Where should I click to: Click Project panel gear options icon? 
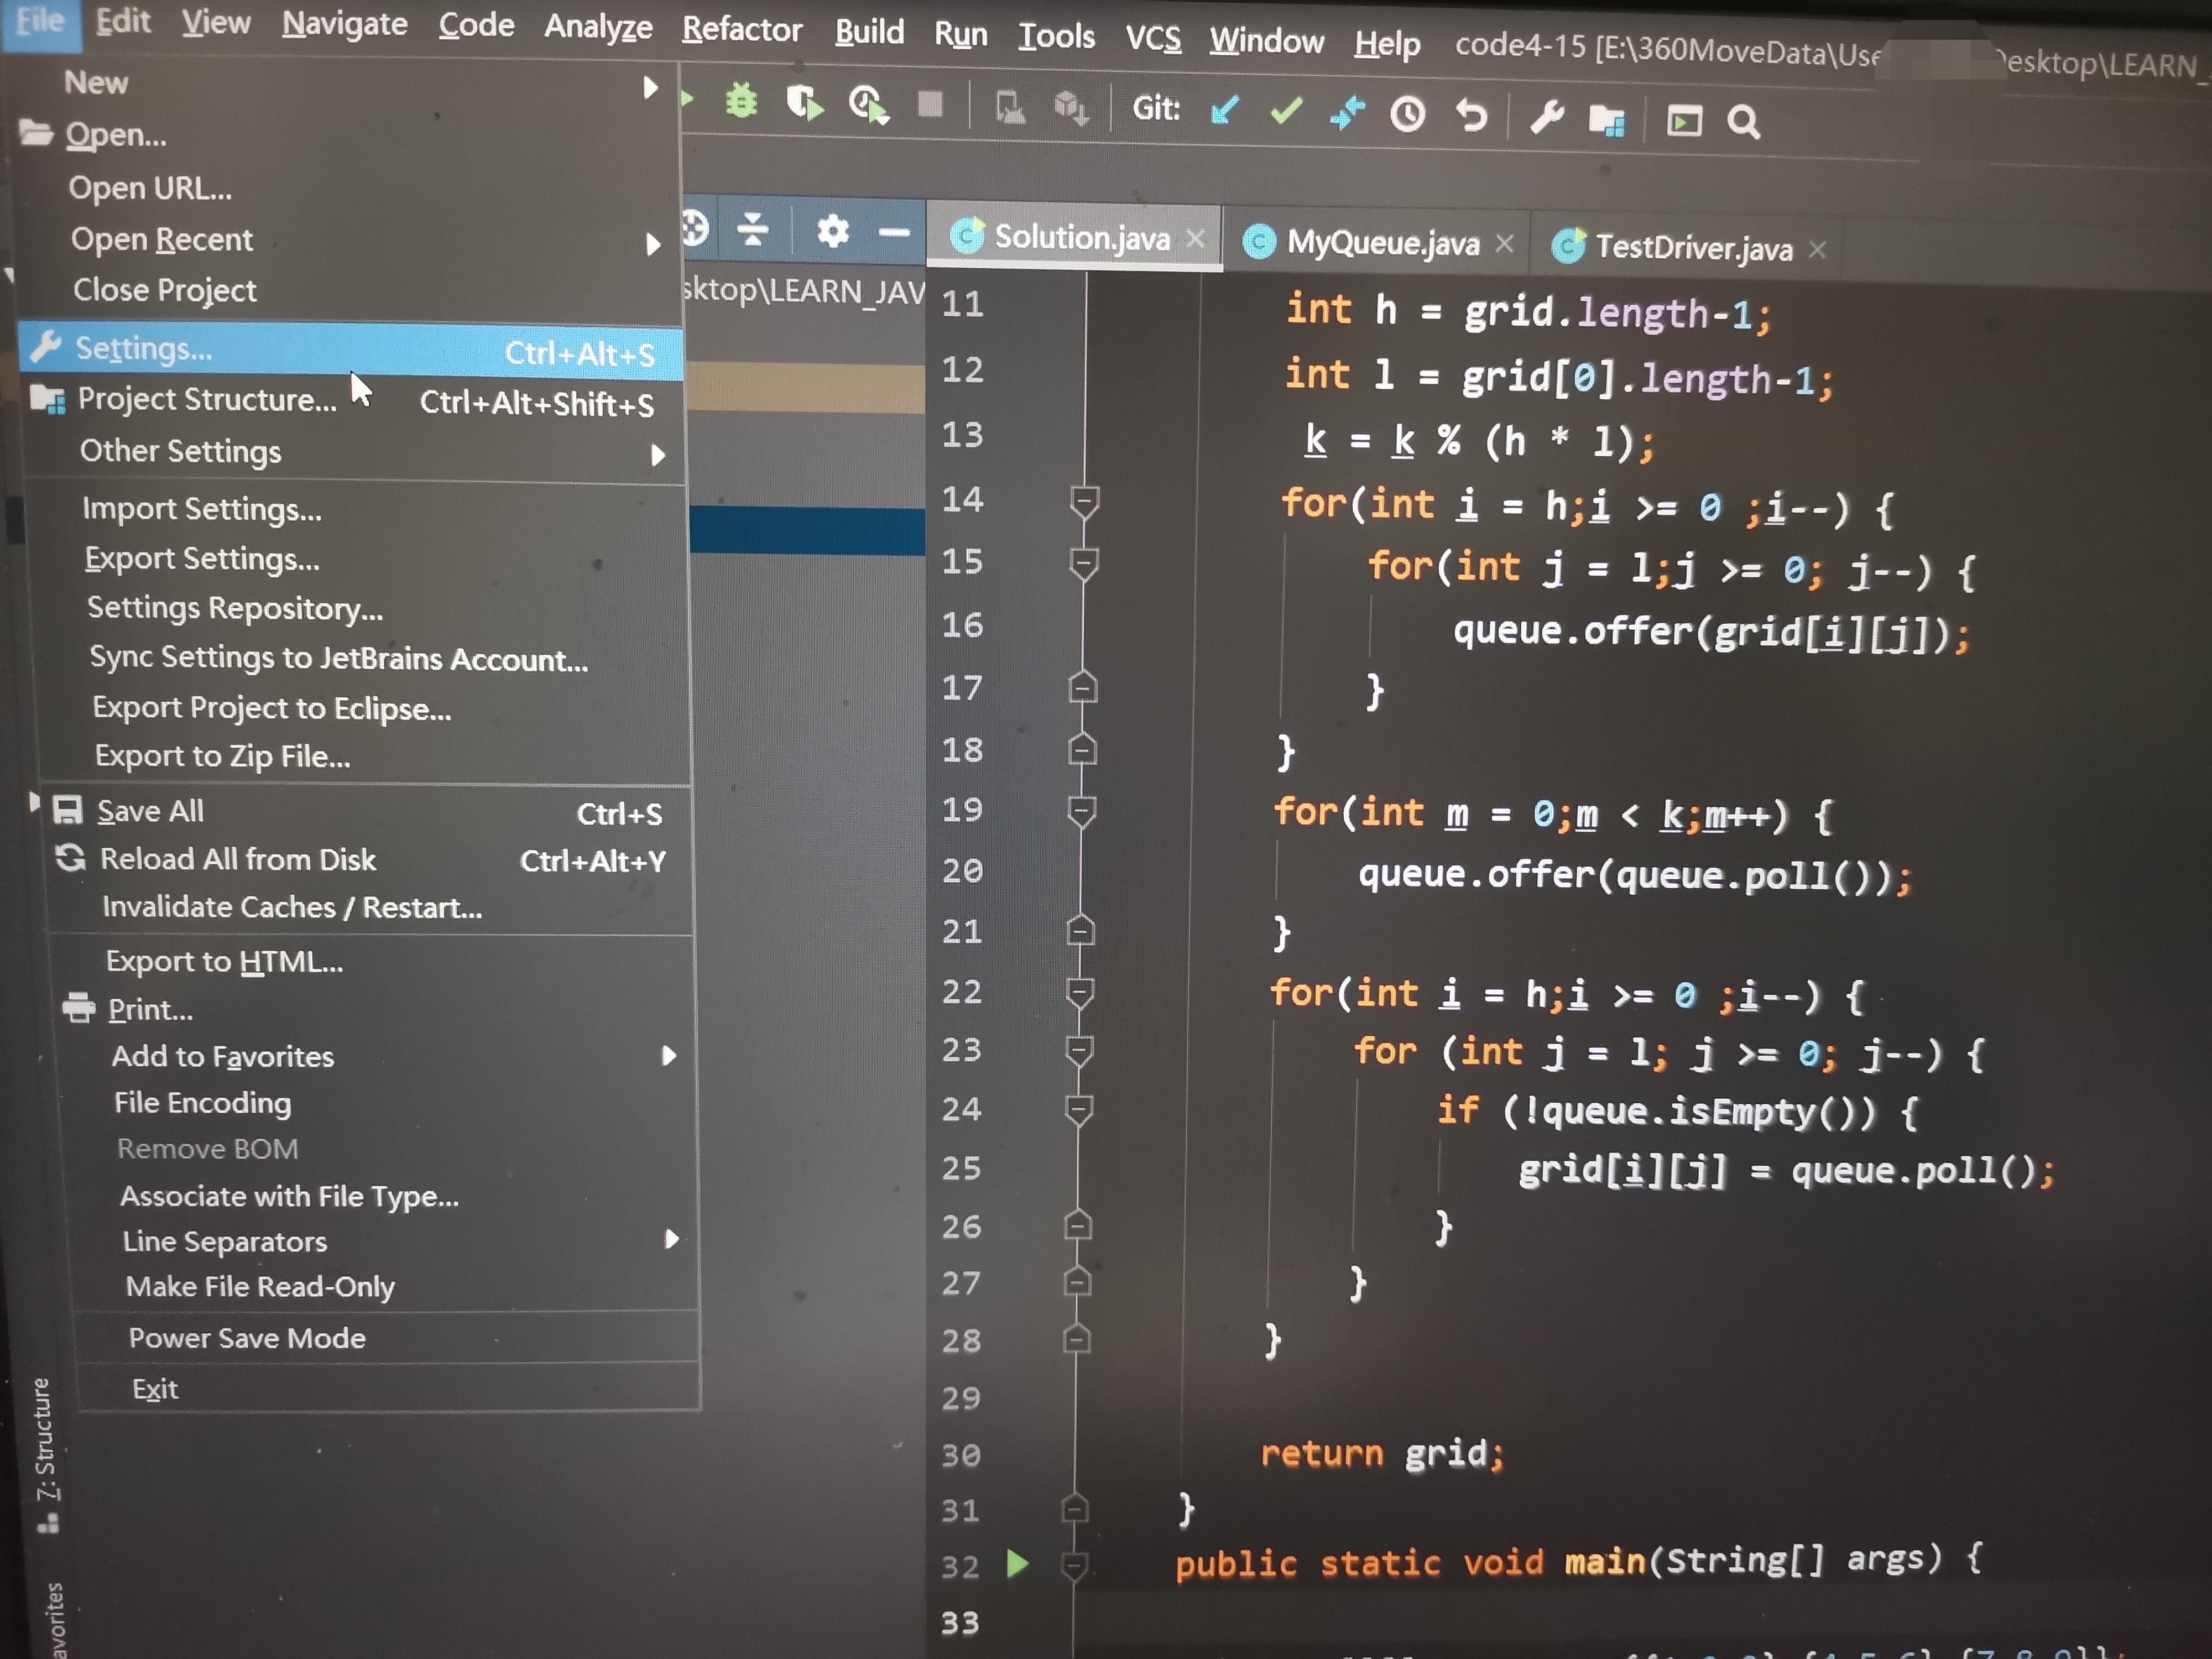(832, 231)
